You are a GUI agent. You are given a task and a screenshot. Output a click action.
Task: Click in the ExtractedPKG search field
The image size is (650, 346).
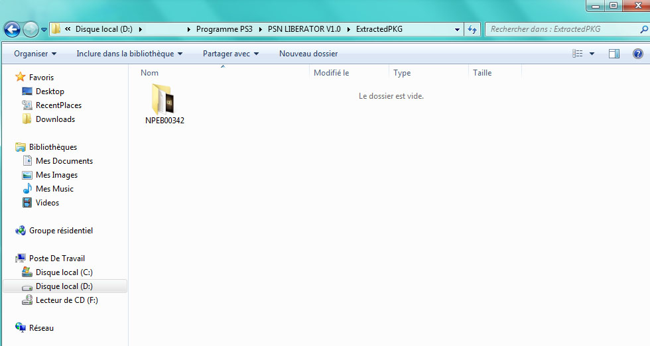[x=560, y=30]
